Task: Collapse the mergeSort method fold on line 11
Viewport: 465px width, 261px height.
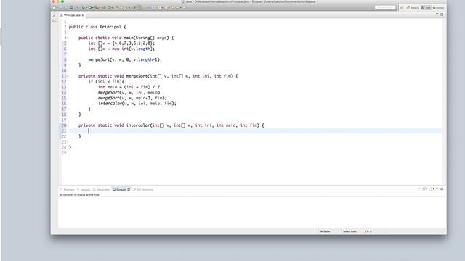Action: 68,76
